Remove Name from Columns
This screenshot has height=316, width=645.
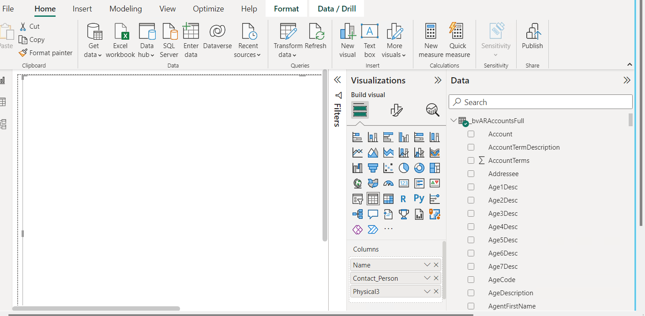436,265
